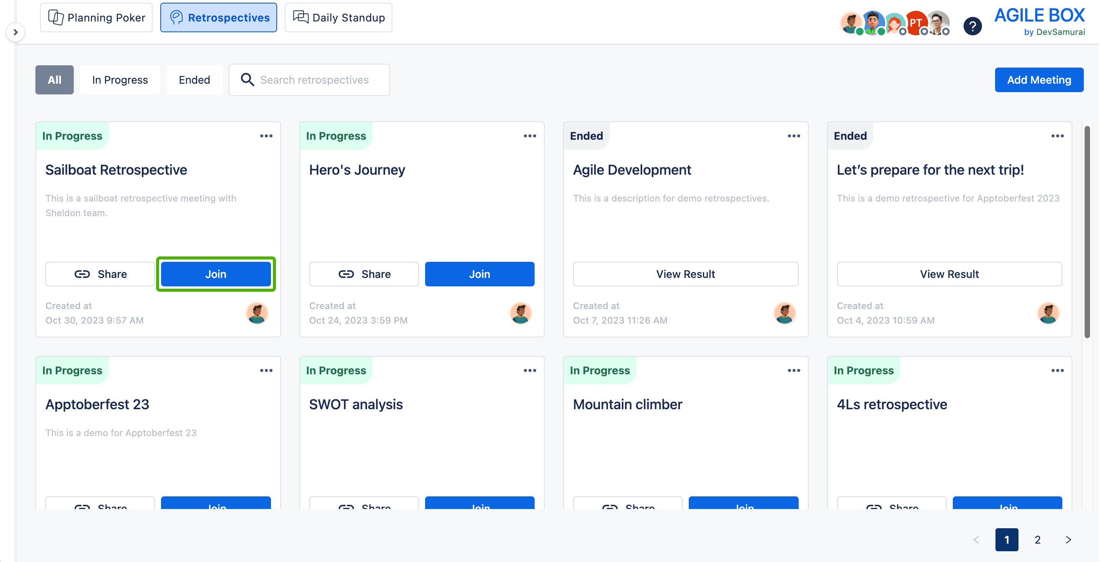Select the All filter
The image size is (1100, 562).
tap(54, 80)
